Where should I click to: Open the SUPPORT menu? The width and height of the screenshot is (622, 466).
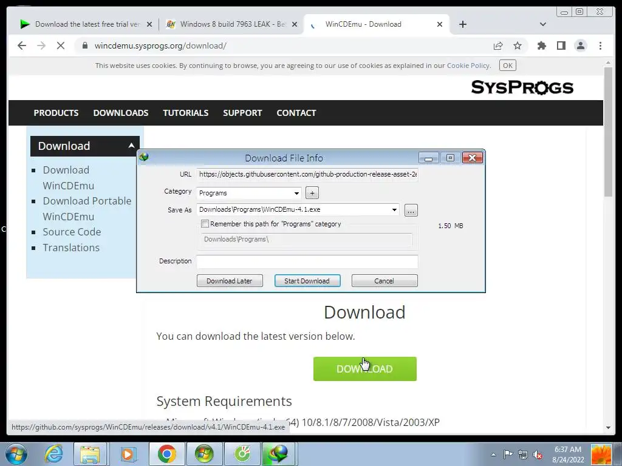pos(242,113)
